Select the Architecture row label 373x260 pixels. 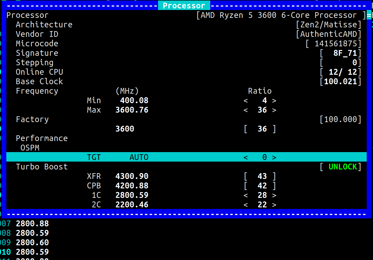(44, 24)
